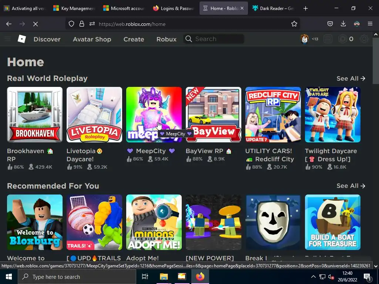Open Dark Reader extension icon
The height and width of the screenshot is (284, 379).
[357, 24]
